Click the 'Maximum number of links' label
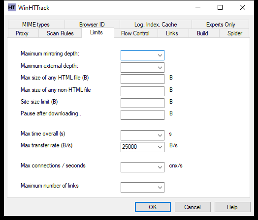Viewport: 258px width, 220px height. (x=50, y=186)
